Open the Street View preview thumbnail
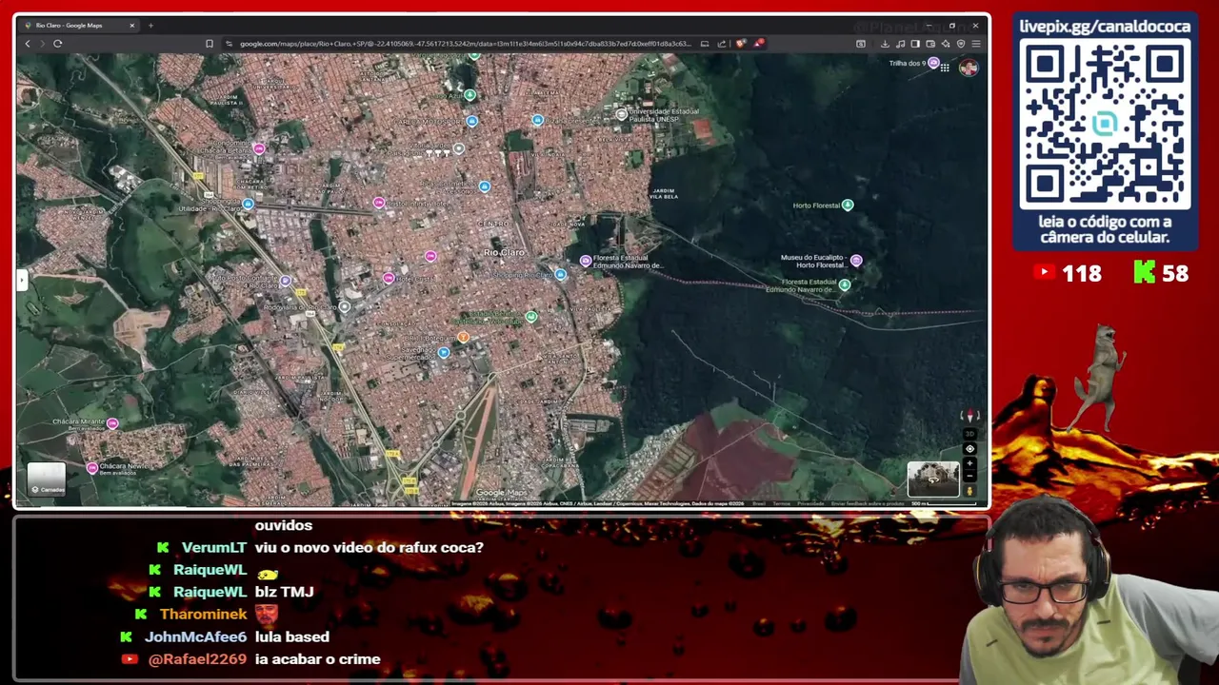The height and width of the screenshot is (685, 1219). [x=933, y=479]
